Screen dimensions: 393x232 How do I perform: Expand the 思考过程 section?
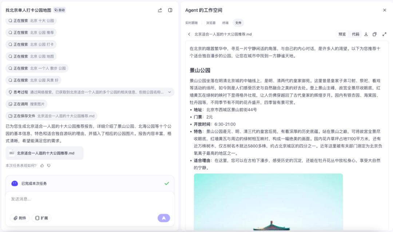[169, 92]
